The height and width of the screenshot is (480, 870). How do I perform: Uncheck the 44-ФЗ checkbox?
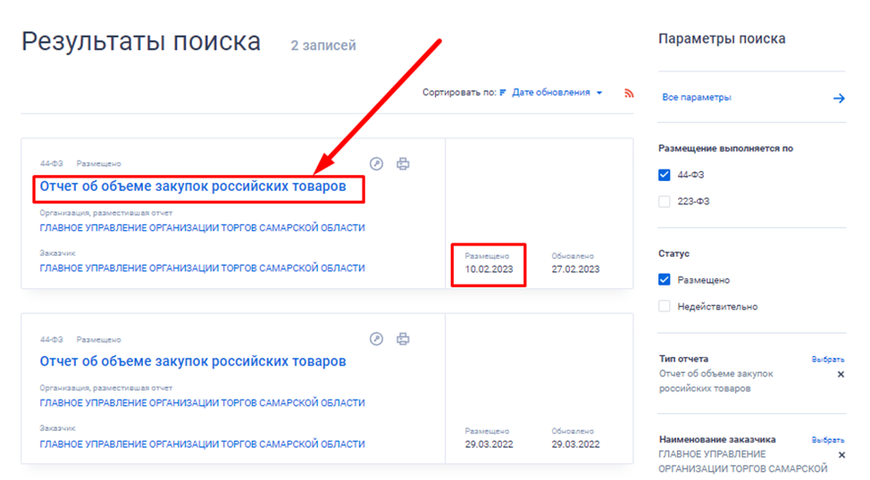665,175
